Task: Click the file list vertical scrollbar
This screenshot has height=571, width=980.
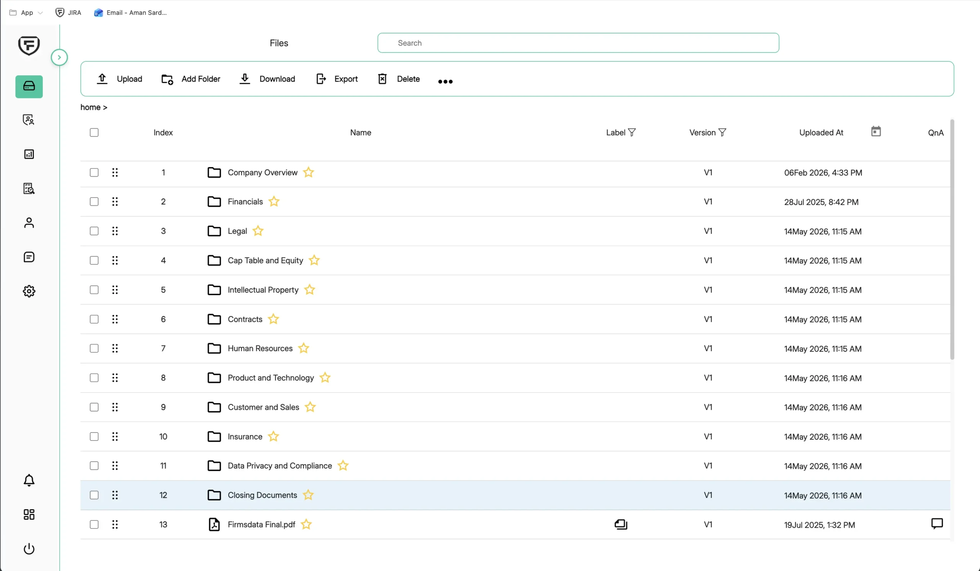Action: tap(952, 239)
